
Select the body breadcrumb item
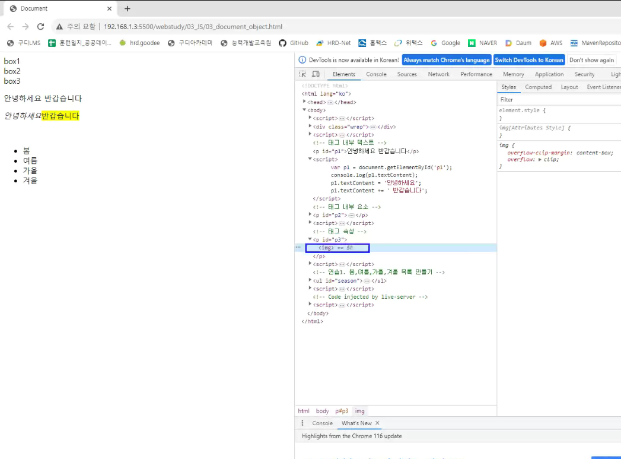[323, 411]
